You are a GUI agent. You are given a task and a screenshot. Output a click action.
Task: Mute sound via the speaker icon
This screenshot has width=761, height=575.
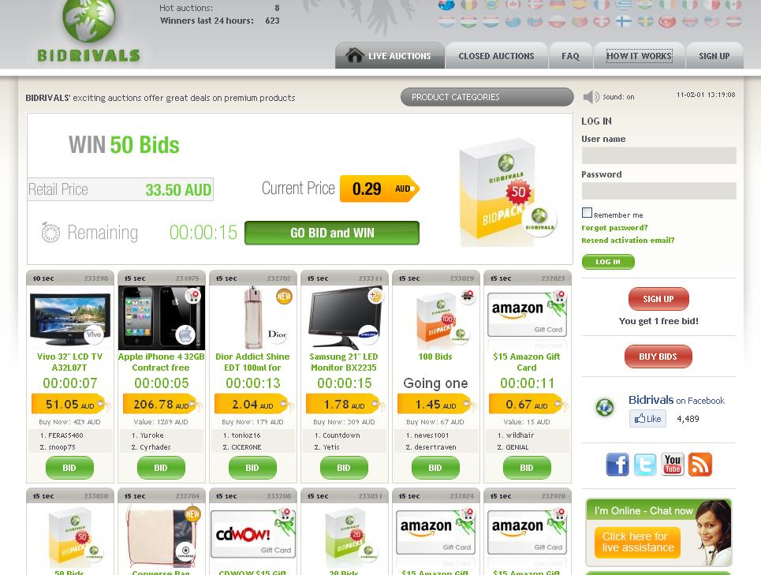591,96
